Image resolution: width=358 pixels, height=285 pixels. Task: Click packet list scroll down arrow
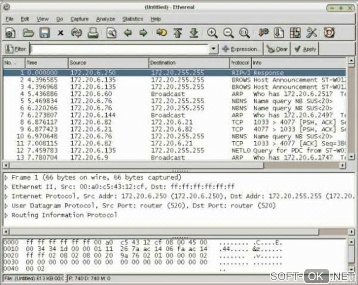point(351,156)
